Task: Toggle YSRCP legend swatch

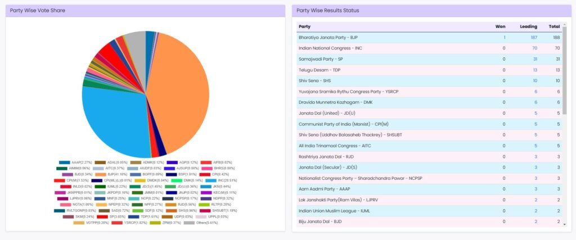Action: point(116,223)
